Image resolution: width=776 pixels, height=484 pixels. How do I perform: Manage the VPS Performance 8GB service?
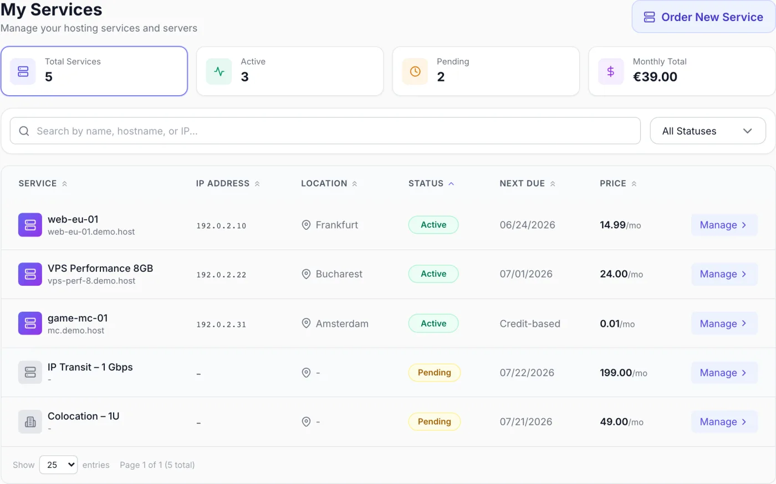724,274
